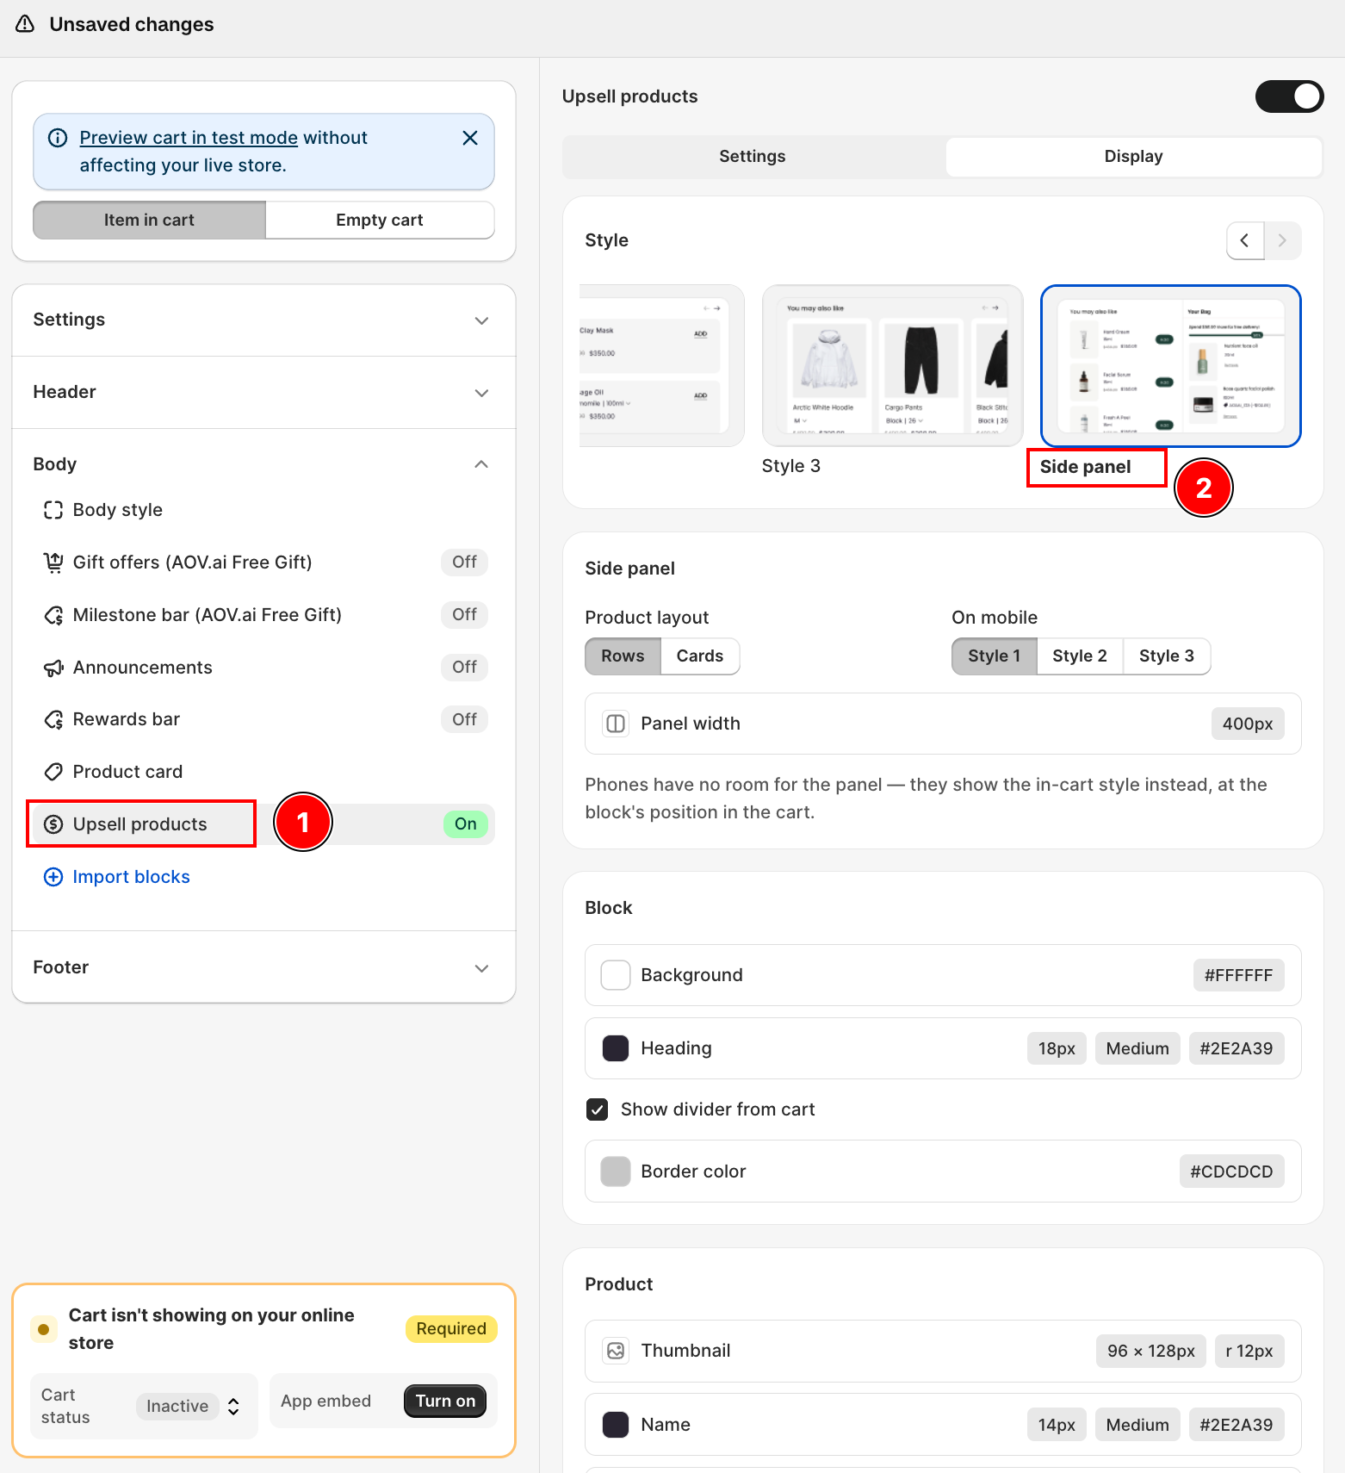Toggle Show divider from cart checkbox
Viewport: 1345px width, 1473px height.
597,1109
